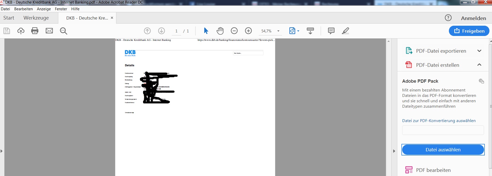Click the search box inside the PDF page
This screenshot has height=176, width=492.
[248, 53]
